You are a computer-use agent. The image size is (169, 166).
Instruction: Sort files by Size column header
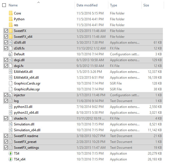[146, 5]
